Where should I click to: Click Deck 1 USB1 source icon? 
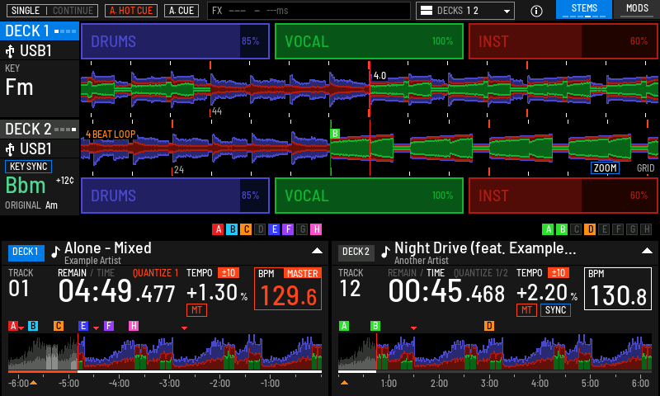coord(10,51)
